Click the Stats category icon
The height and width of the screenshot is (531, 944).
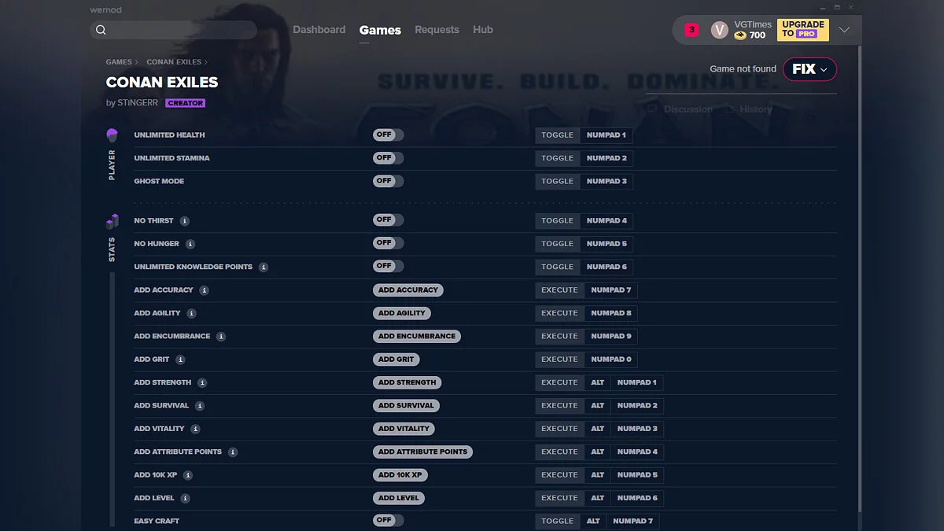pos(112,221)
